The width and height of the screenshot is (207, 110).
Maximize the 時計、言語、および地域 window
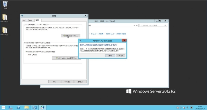point(160,21)
